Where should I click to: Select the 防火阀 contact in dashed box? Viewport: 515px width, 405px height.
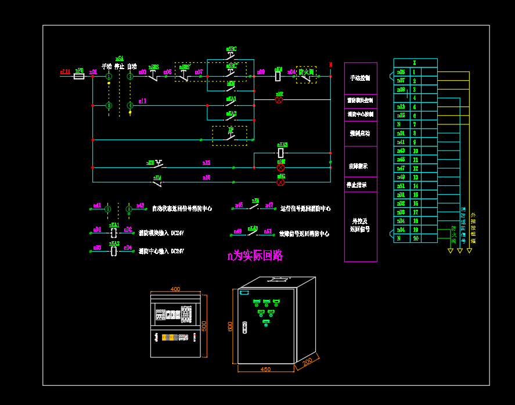point(307,78)
